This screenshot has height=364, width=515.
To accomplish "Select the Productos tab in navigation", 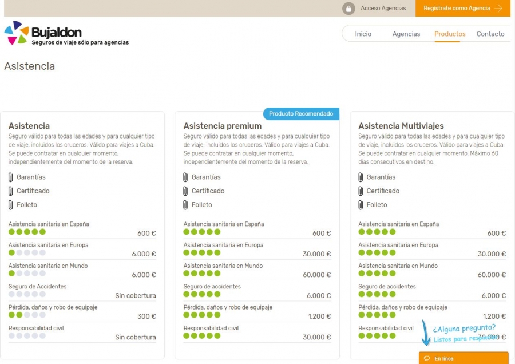I will coord(450,34).
